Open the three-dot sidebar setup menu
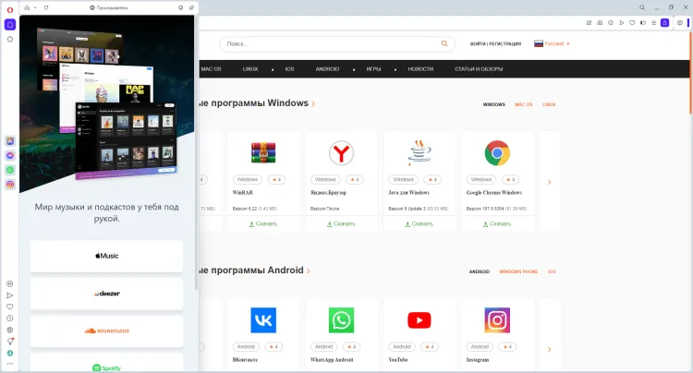Image resolution: width=693 pixels, height=373 pixels. 10,364
